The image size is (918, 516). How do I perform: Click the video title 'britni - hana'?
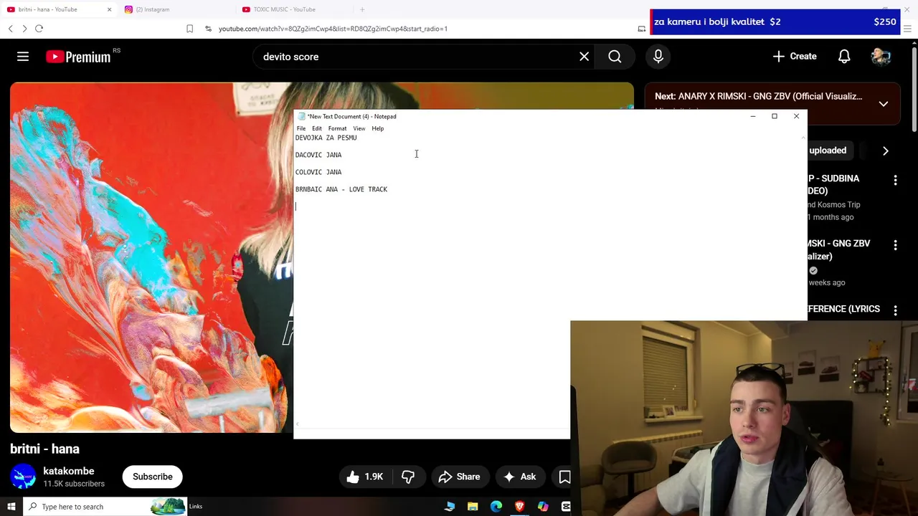point(44,449)
